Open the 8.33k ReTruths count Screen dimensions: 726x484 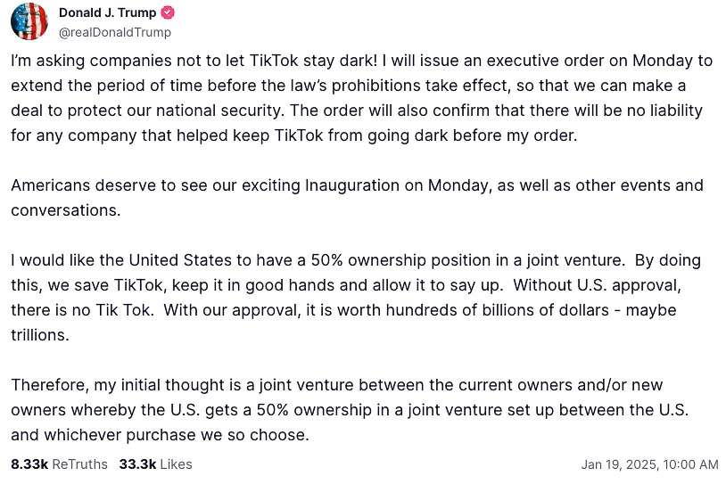click(29, 464)
